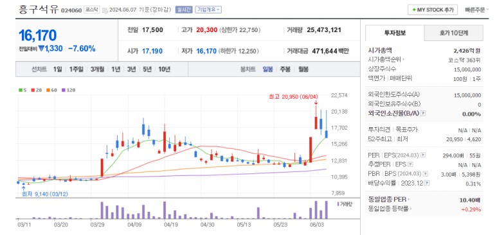Click the purple 거래량 legend marker
This screenshot has height=235, width=497.
(338, 204)
